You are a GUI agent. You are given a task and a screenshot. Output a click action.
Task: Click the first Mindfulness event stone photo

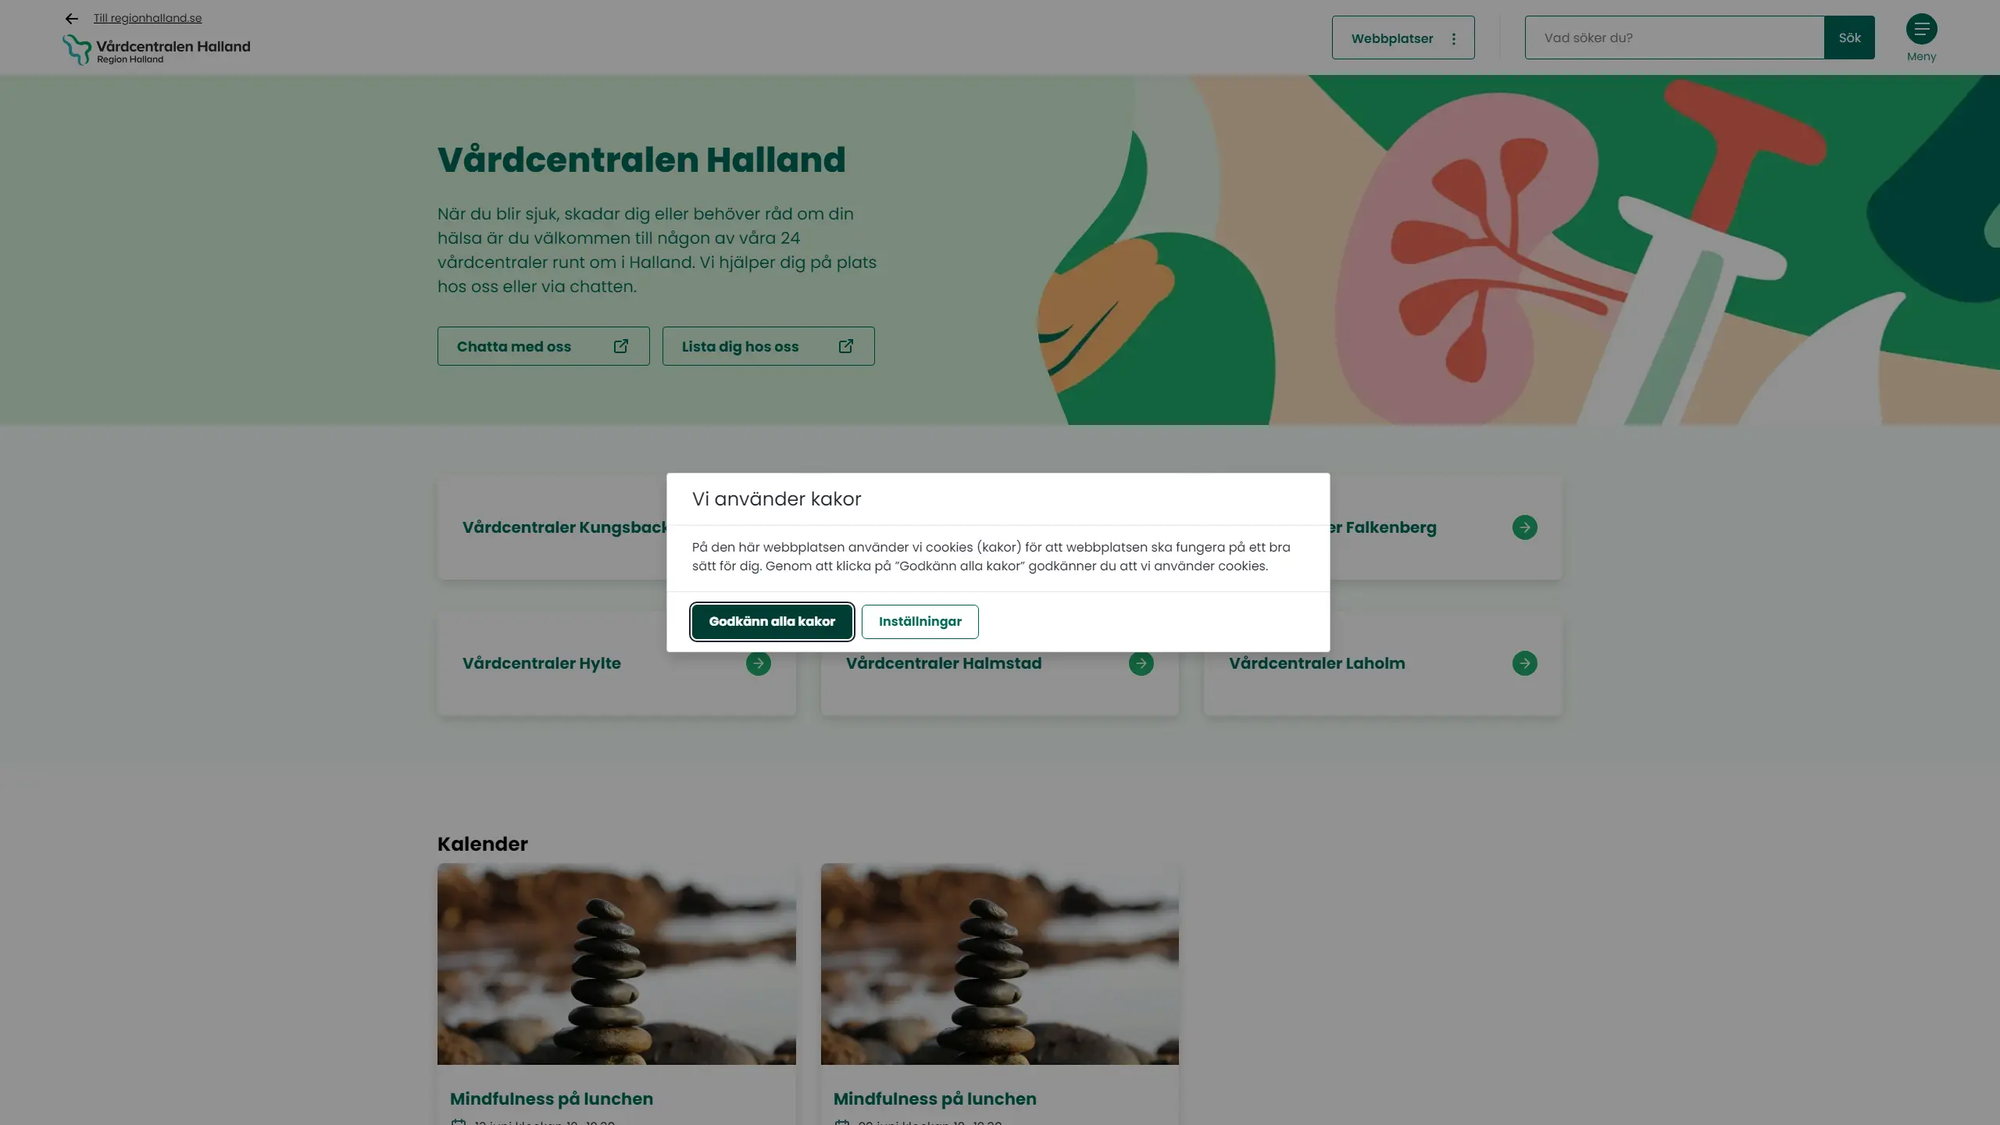pos(616,963)
